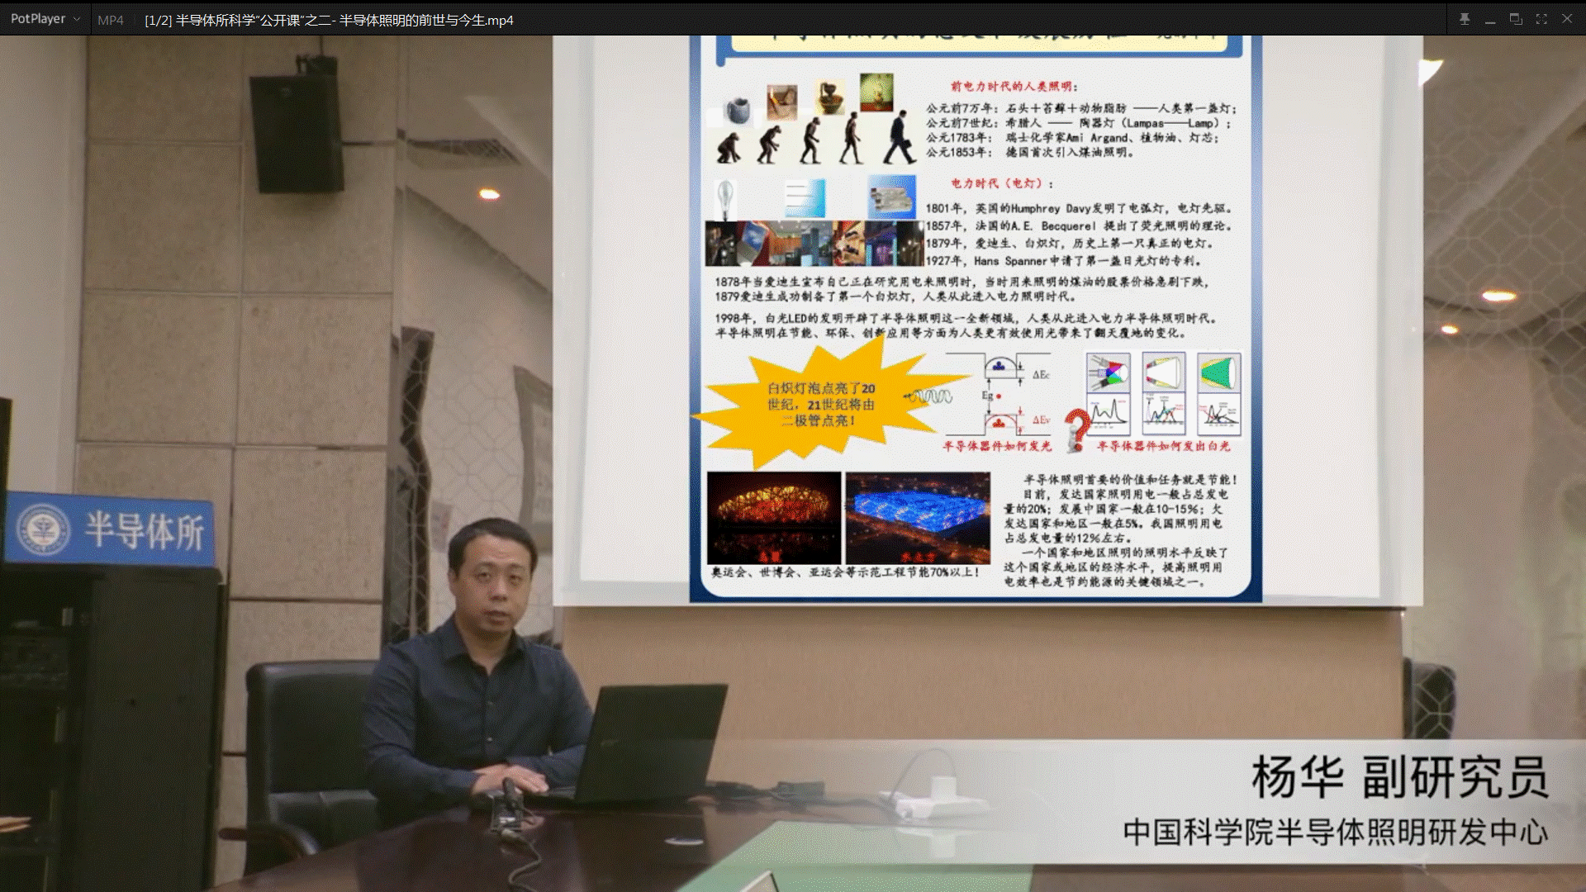Click the 中国科学院半导体照明研发中心 caption line
This screenshot has width=1586, height=892.
[x=1335, y=832]
